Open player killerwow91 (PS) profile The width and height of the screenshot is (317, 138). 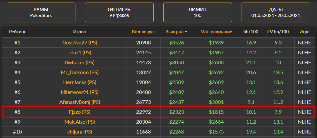click(80, 92)
